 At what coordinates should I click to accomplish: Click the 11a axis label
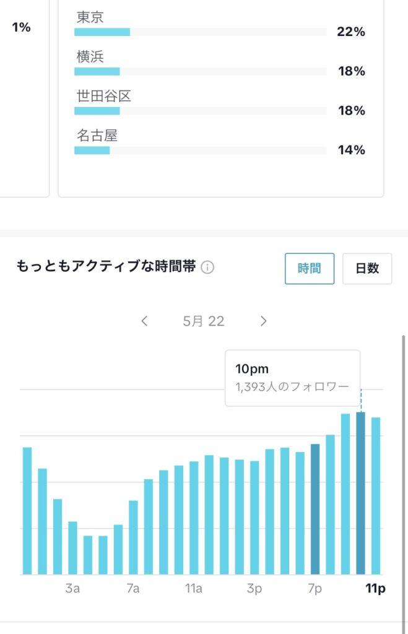[194, 588]
